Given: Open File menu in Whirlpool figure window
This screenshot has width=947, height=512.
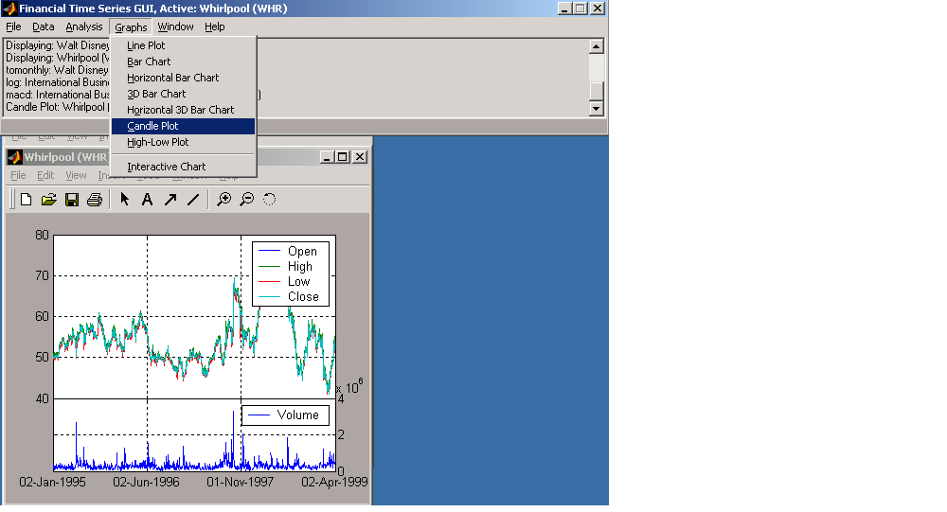Looking at the screenshot, I should pos(18,175).
